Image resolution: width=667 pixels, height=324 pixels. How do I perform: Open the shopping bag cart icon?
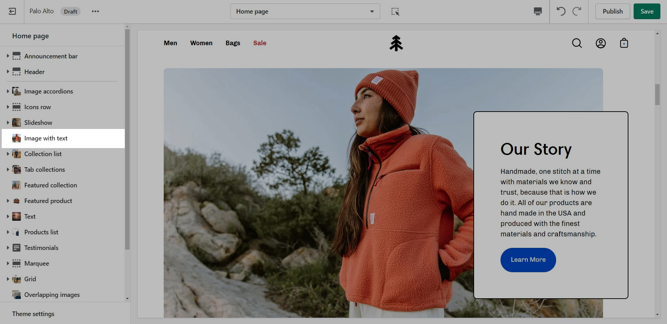point(624,43)
